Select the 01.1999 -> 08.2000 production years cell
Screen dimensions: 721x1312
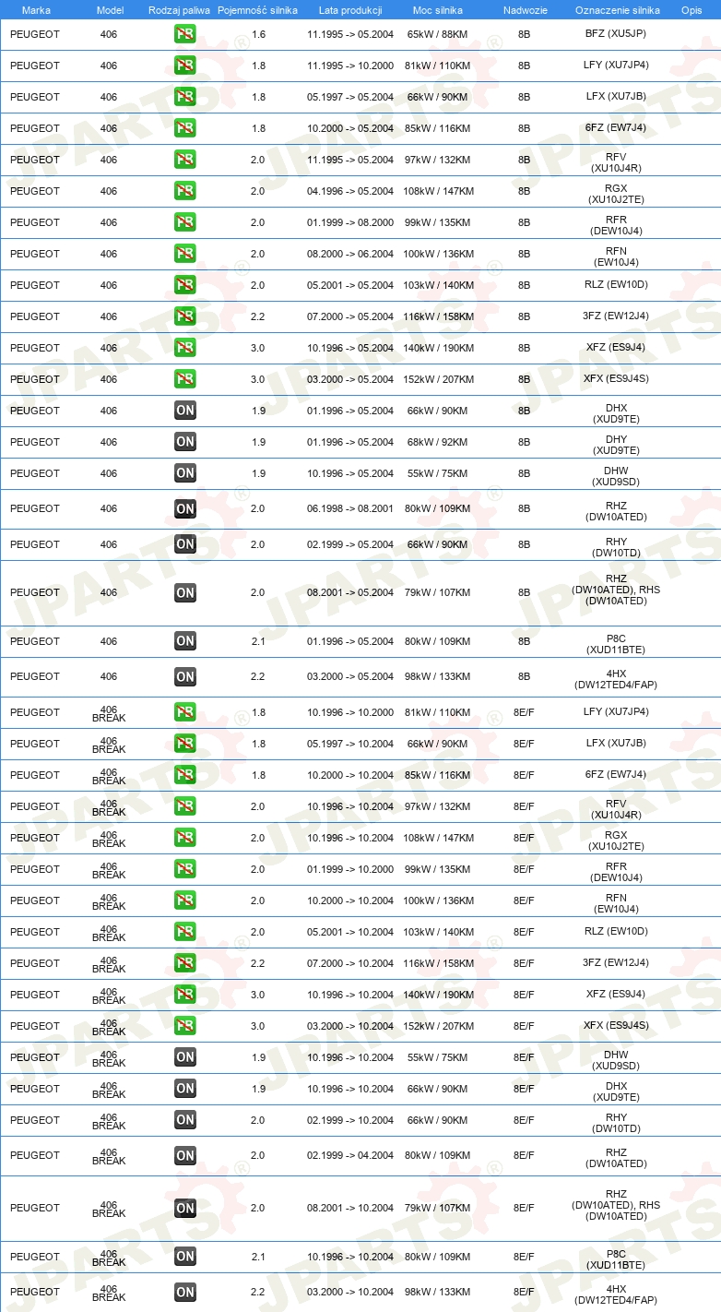pyautogui.click(x=350, y=222)
